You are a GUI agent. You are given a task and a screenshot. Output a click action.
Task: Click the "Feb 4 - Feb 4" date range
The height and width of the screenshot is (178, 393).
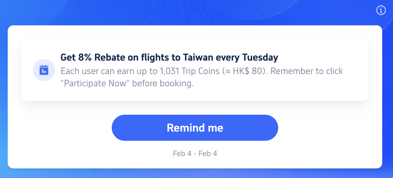195,153
